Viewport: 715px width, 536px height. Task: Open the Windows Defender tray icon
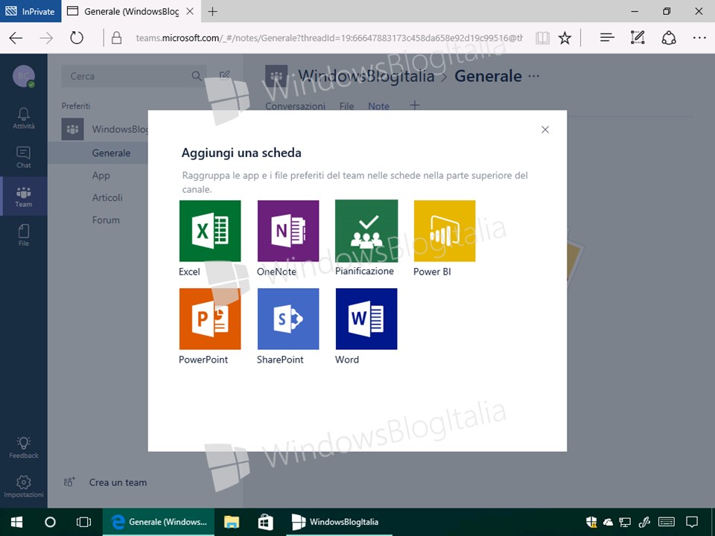click(591, 522)
